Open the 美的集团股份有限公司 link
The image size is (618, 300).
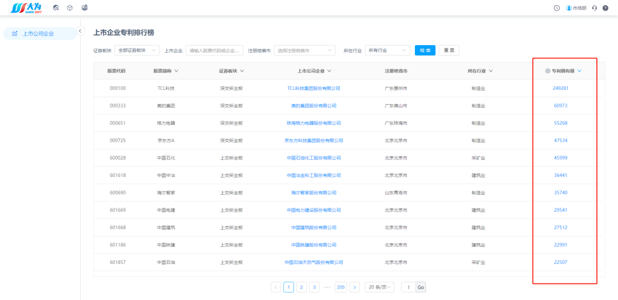click(x=314, y=106)
